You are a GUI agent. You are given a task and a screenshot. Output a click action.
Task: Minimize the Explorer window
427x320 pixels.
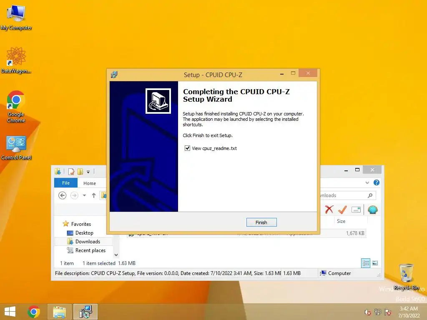coord(346,170)
